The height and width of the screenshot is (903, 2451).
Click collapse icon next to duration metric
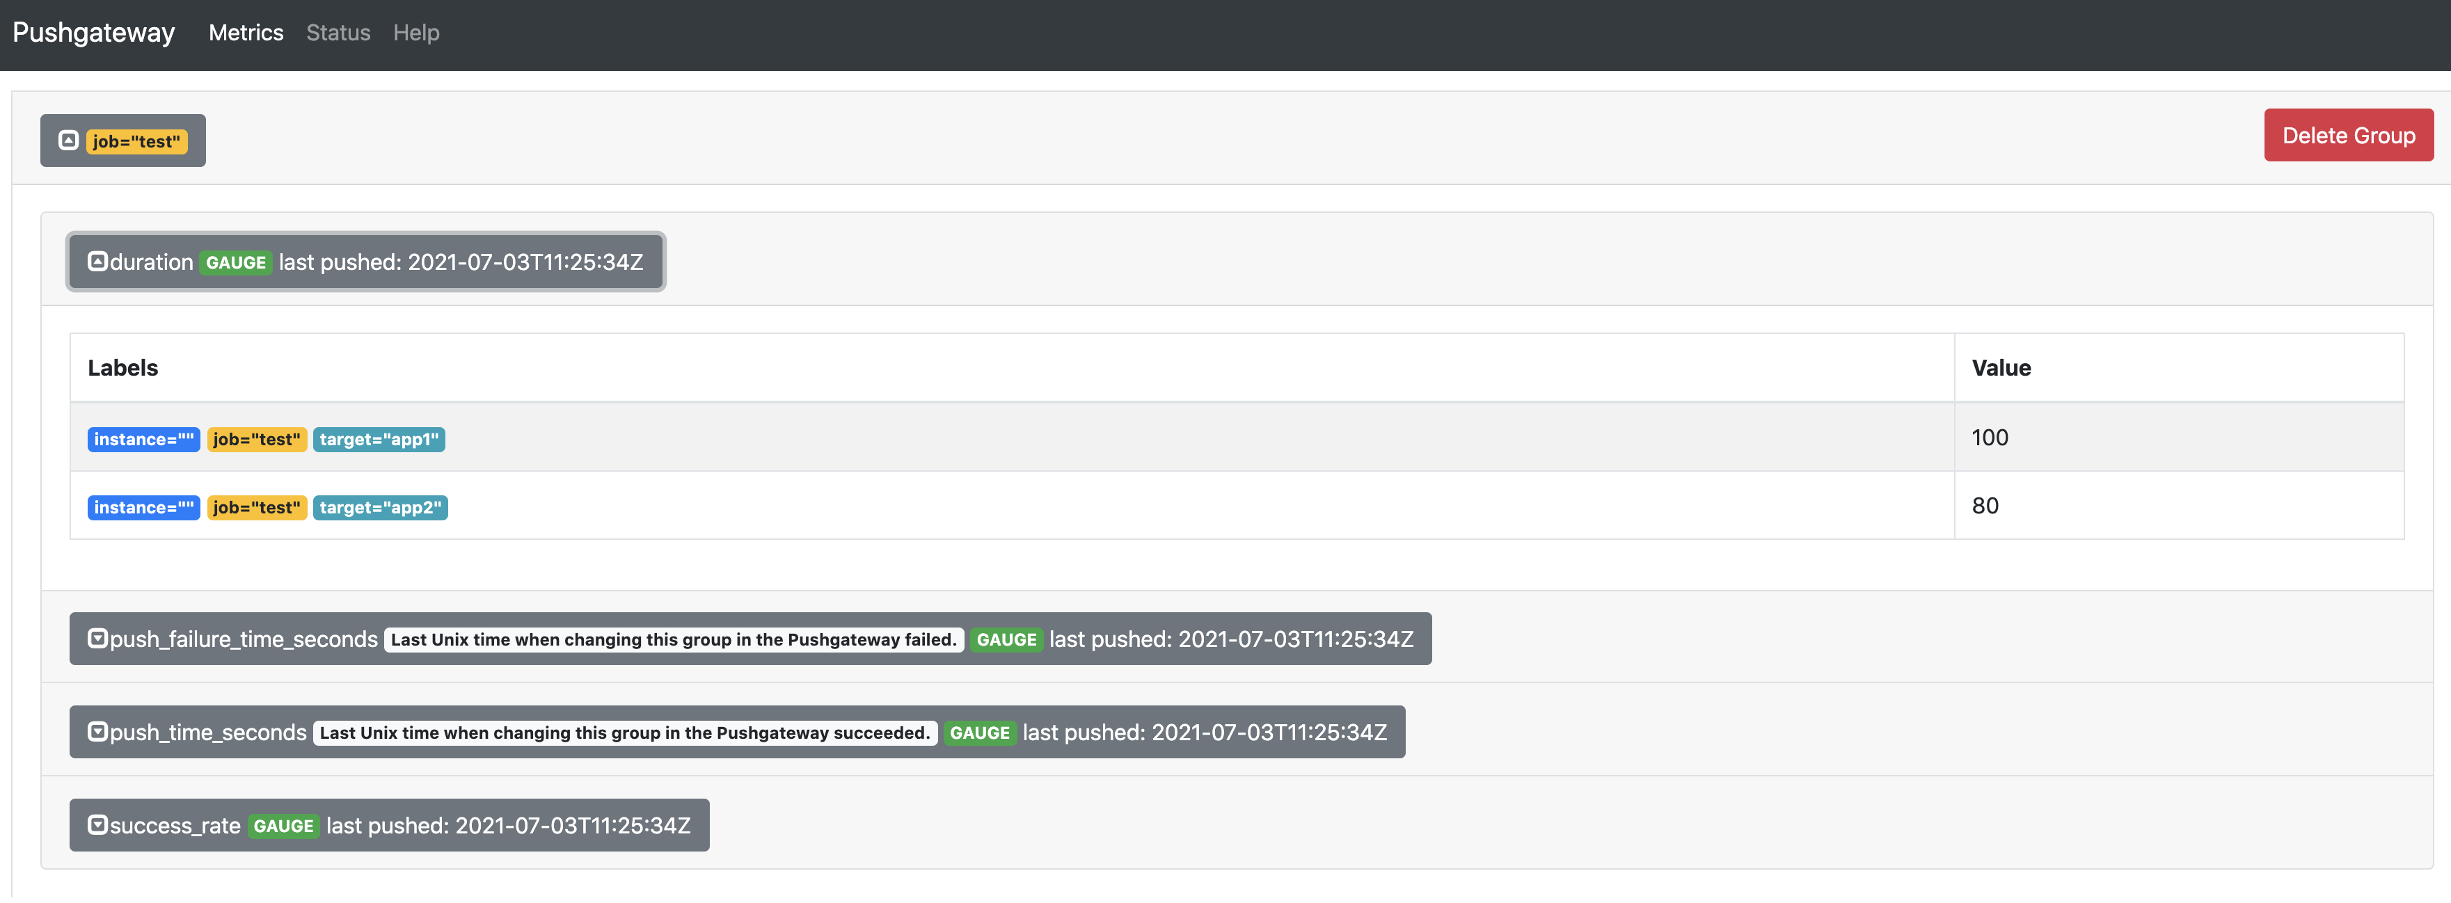click(97, 262)
